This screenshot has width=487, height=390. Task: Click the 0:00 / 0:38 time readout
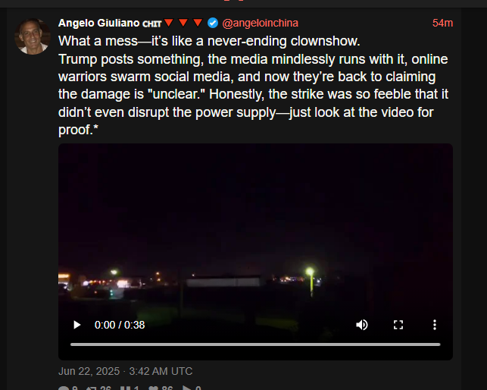click(x=120, y=325)
